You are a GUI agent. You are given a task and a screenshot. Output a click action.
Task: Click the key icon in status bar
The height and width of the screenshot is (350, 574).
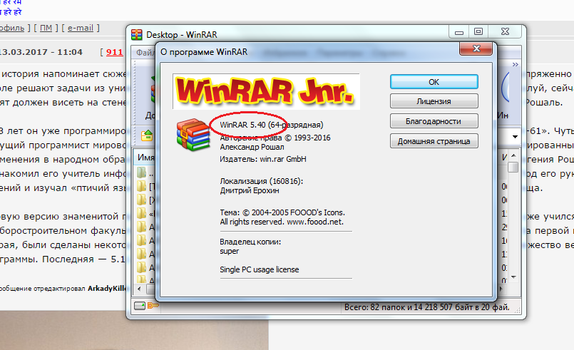point(153,305)
